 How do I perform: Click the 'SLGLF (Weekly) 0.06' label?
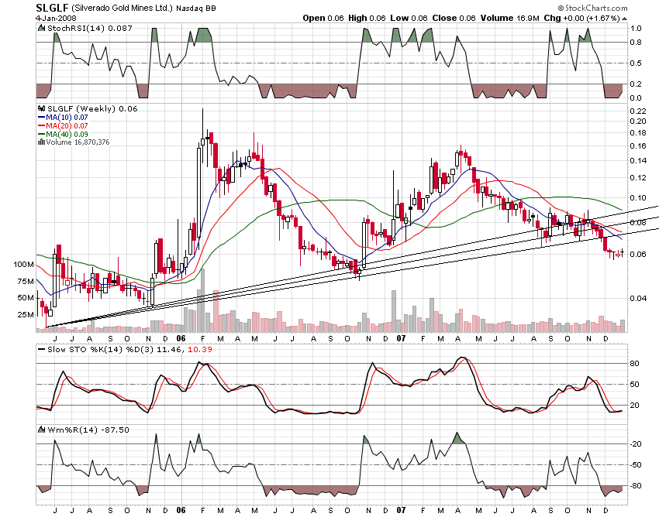(92, 108)
